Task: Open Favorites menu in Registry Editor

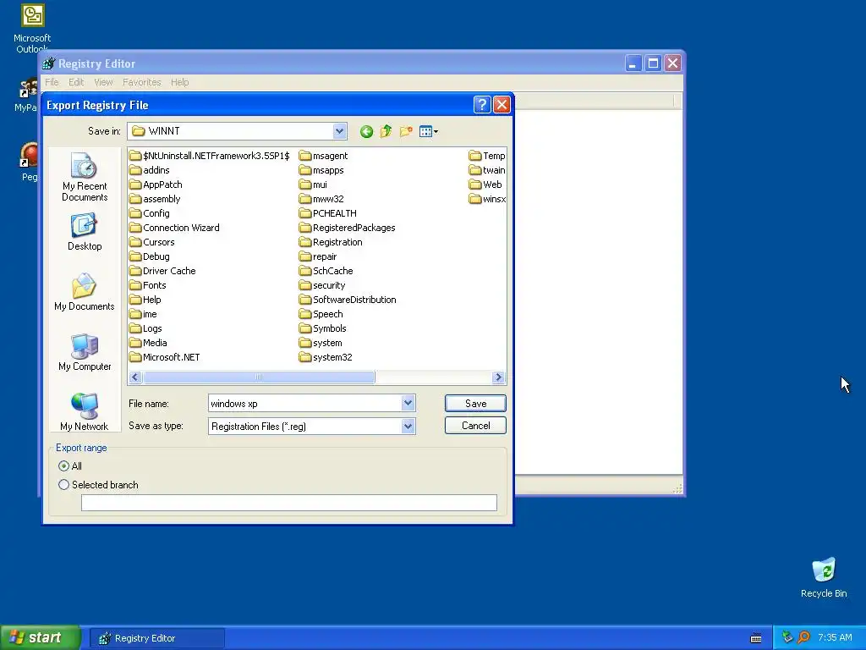Action: coord(142,82)
